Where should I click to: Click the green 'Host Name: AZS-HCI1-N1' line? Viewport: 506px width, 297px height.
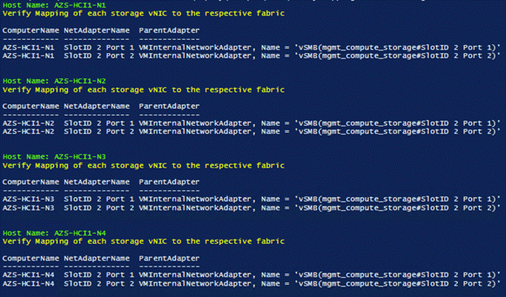(x=54, y=5)
